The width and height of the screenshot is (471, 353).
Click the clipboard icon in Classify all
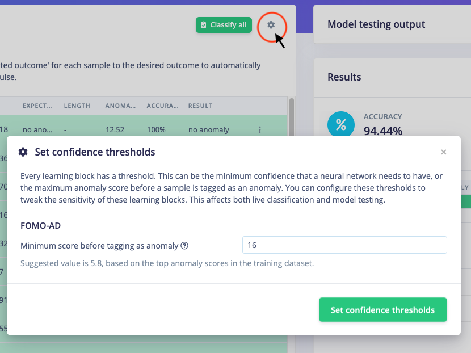203,25
